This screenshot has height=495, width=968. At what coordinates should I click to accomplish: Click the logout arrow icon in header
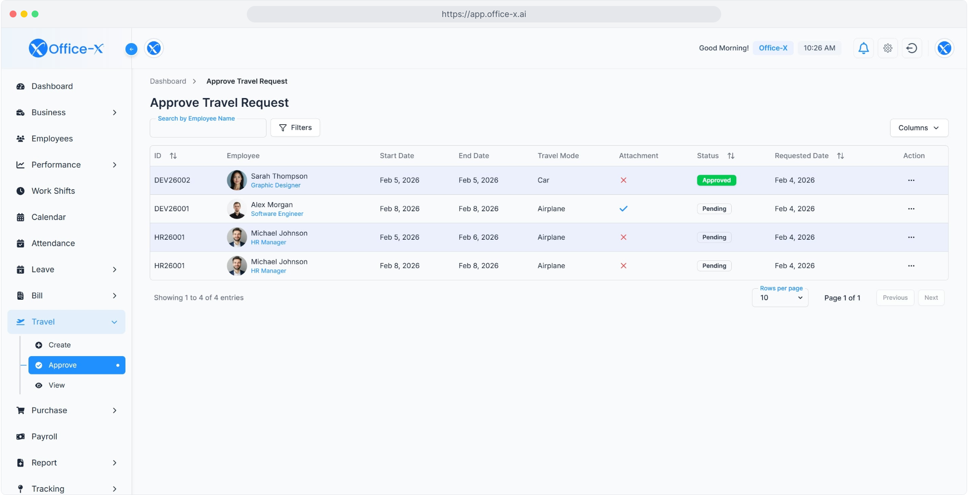click(x=912, y=48)
